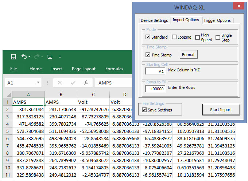Confirm entry with the checkmark icon
The image size is (248, 181).
73,83
